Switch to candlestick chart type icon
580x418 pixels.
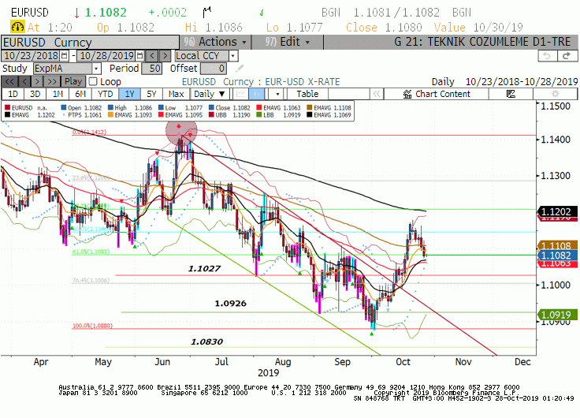click(x=256, y=94)
